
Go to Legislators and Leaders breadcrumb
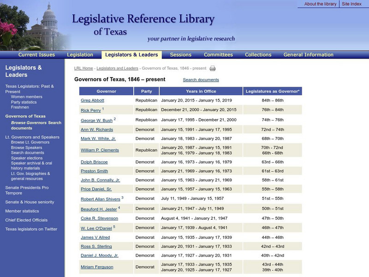click(x=118, y=68)
